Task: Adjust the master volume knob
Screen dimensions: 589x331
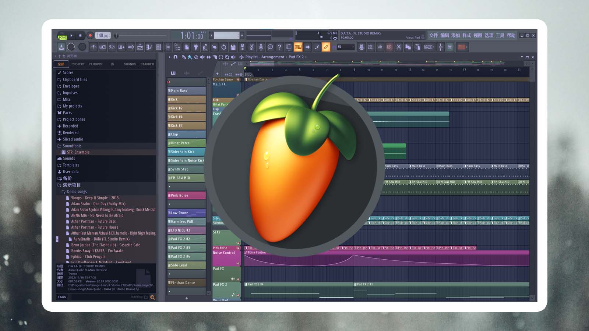Action: [71, 47]
